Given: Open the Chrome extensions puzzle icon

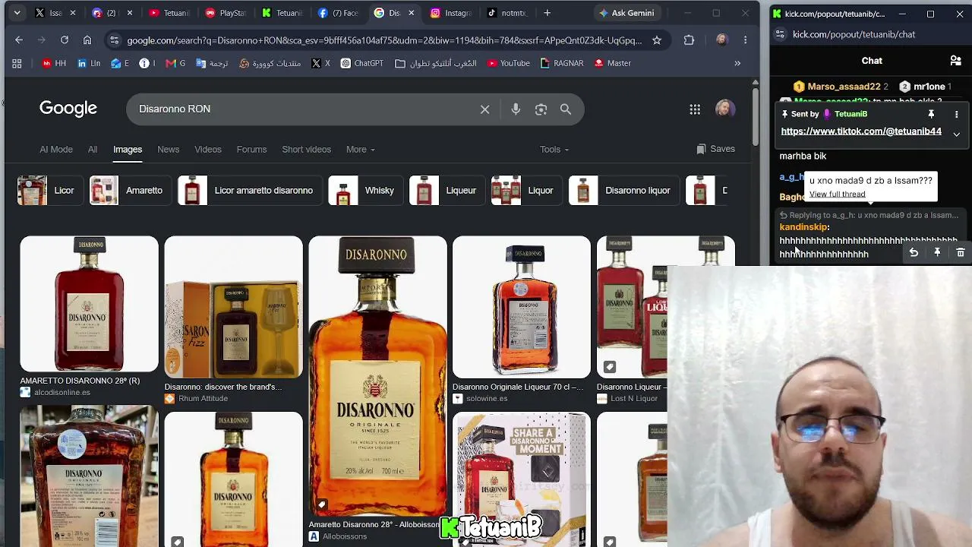Looking at the screenshot, I should pyautogui.click(x=689, y=40).
